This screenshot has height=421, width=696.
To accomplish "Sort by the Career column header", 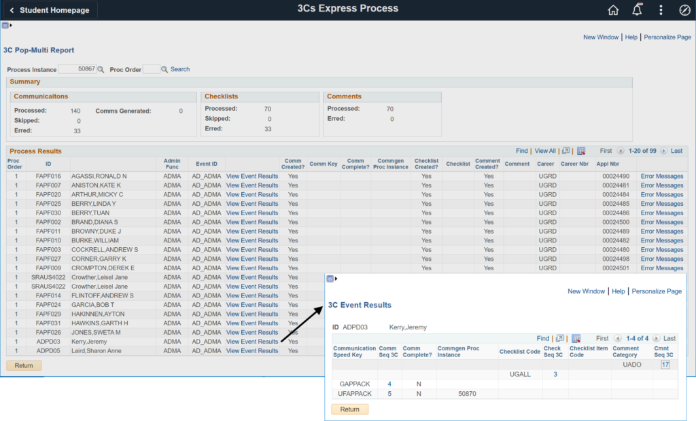I will (546, 164).
